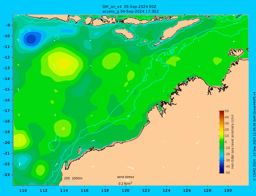Screen dimensions: 256x196
Task: Click longitude axis label 130
Action: 228,190
